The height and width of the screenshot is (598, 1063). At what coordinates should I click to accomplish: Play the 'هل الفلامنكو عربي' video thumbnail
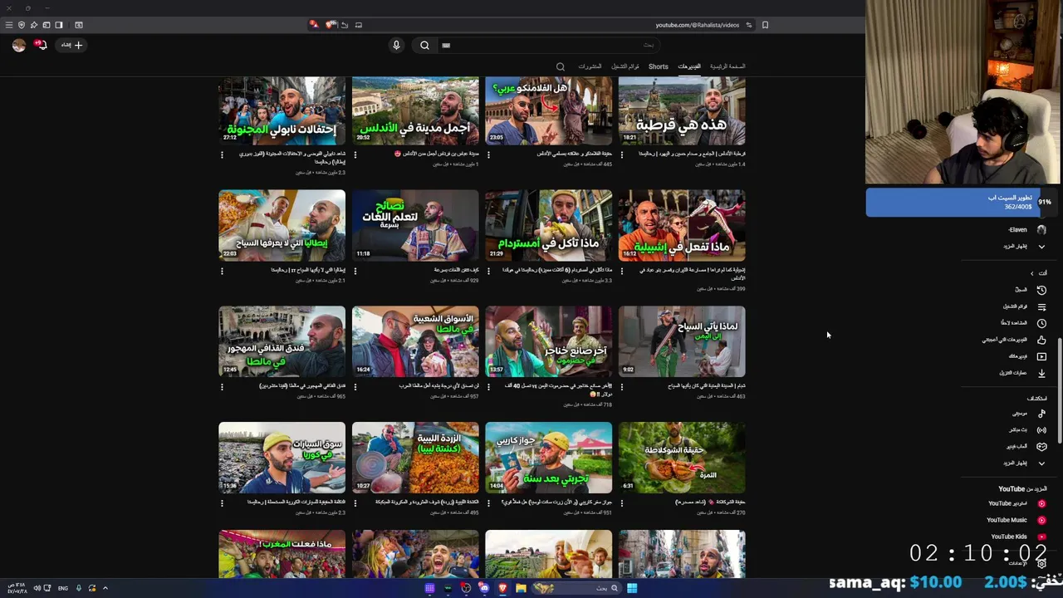click(x=548, y=110)
